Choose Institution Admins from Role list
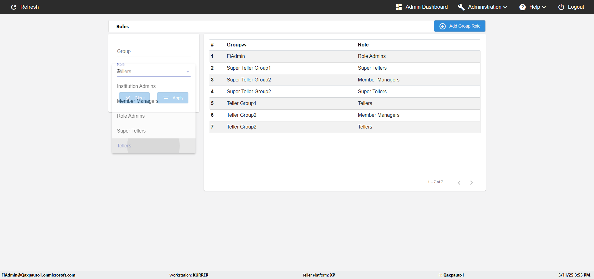The image size is (594, 279). 154,86
